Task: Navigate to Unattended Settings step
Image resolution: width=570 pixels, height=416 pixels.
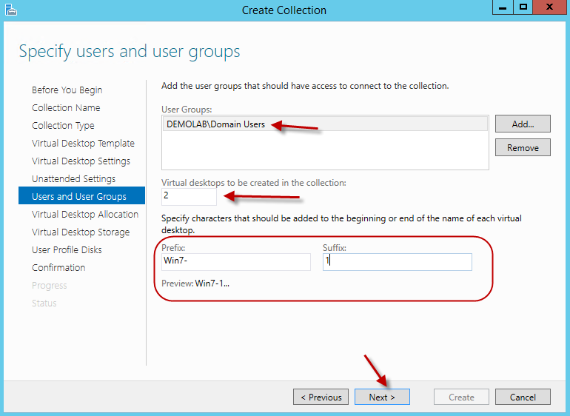Action: click(73, 178)
